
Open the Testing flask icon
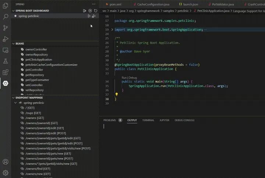pyautogui.click(x=6, y=61)
